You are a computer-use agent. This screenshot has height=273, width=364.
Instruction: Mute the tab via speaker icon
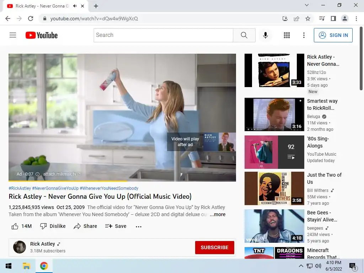pos(75,6)
